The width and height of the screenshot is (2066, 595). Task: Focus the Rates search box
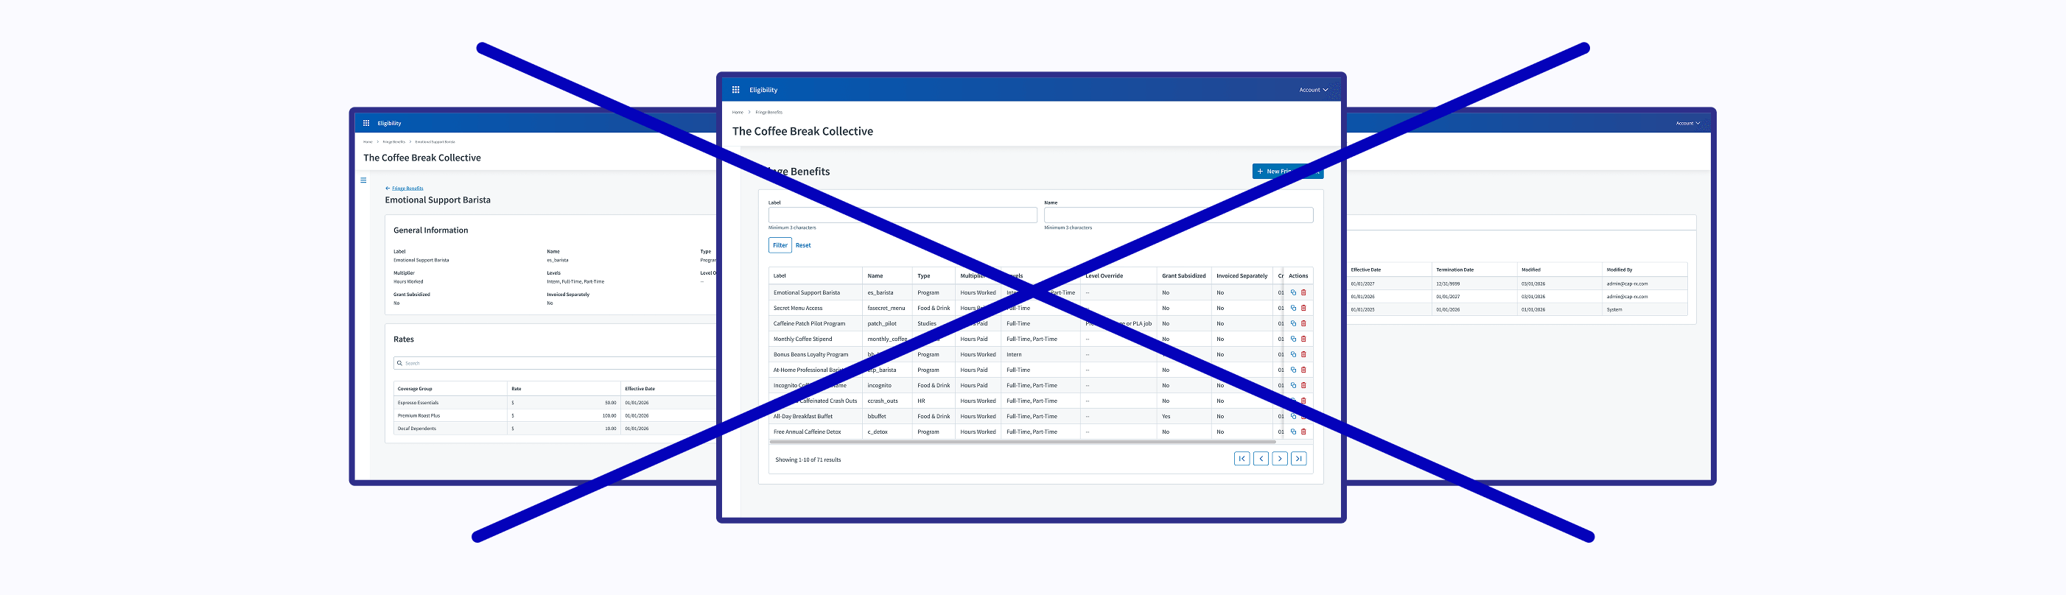click(553, 363)
